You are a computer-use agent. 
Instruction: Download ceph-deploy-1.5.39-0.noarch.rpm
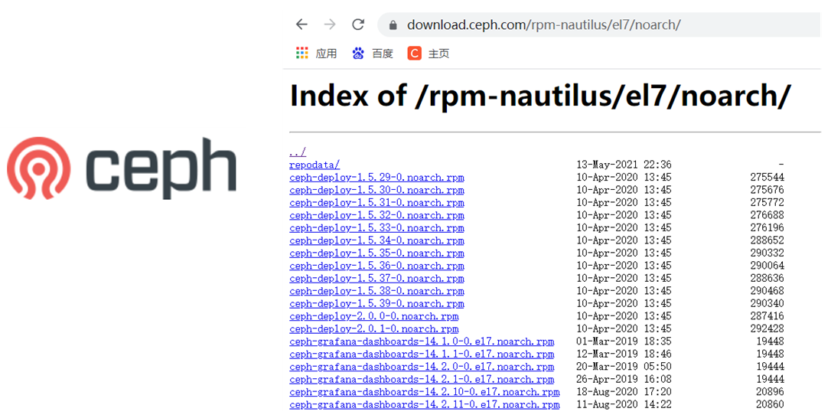(x=376, y=304)
